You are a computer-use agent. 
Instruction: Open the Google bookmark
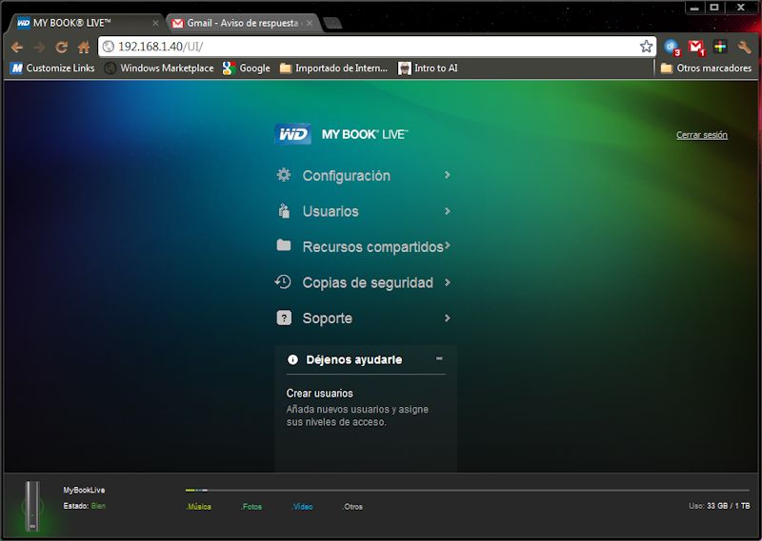click(247, 68)
